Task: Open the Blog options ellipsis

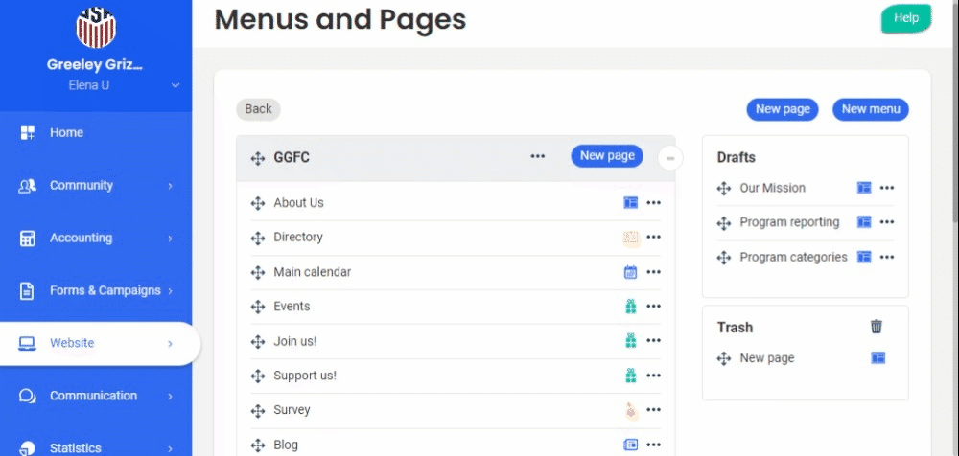Action: (654, 445)
